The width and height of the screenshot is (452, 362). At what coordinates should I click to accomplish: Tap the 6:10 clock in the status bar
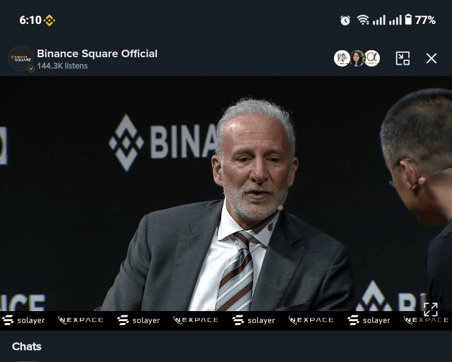point(30,20)
